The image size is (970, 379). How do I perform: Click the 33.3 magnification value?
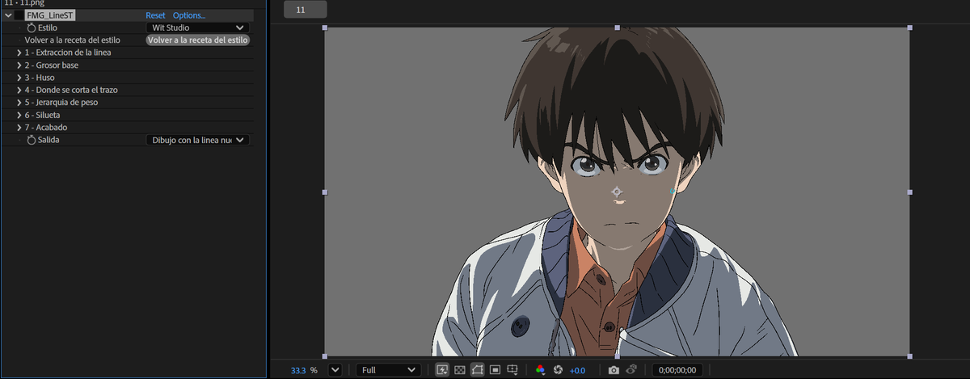click(298, 370)
